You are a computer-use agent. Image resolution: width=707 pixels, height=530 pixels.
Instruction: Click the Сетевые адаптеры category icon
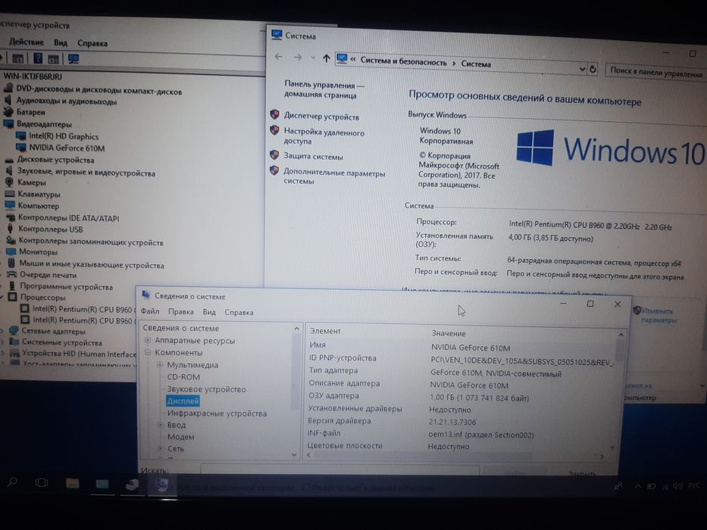[x=14, y=331]
